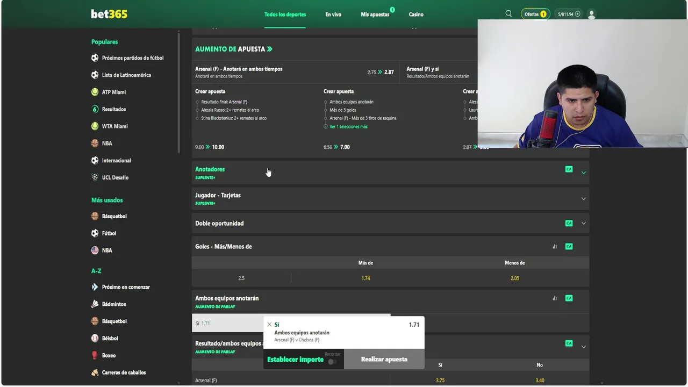Click the icon beside UCL Desafío
Screen dimensions: 688x387
tap(95, 177)
